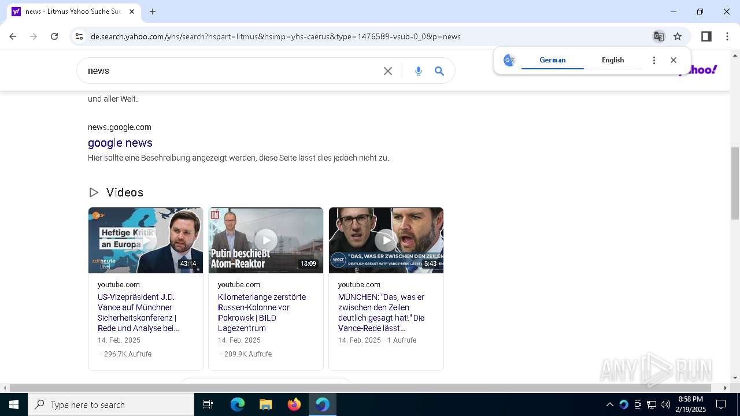Open the Chrome three-dot menu
This screenshot has width=740, height=416.
727,36
